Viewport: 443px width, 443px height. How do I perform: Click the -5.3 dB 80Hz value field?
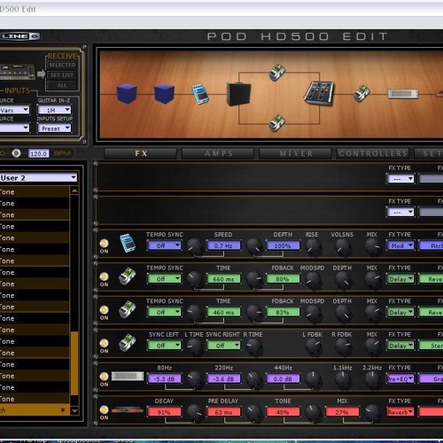click(164, 378)
